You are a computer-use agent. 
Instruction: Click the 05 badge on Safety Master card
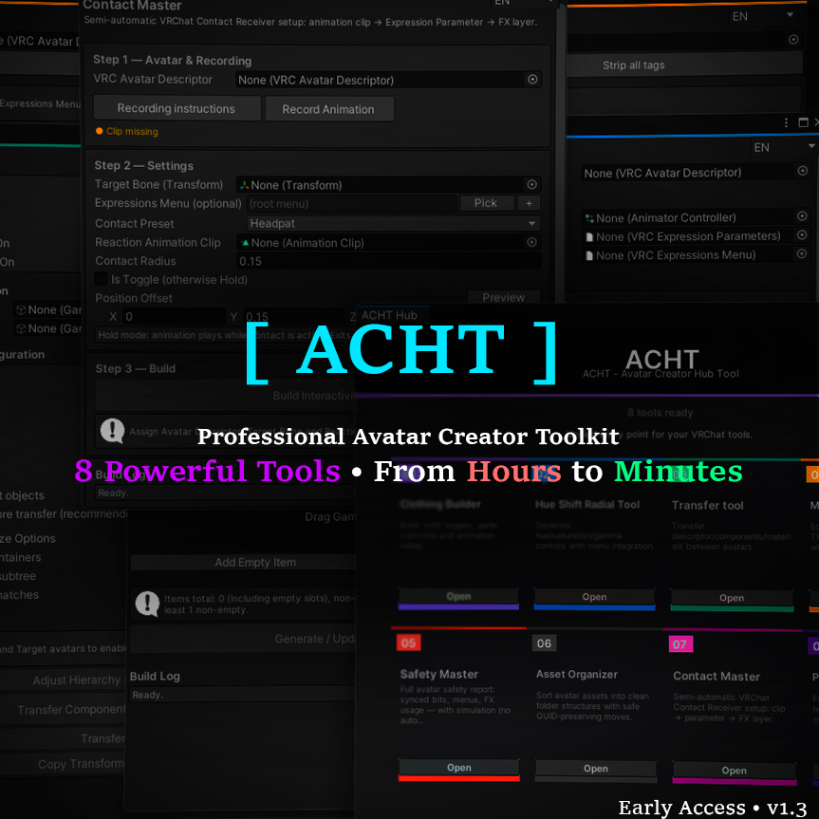(x=408, y=642)
